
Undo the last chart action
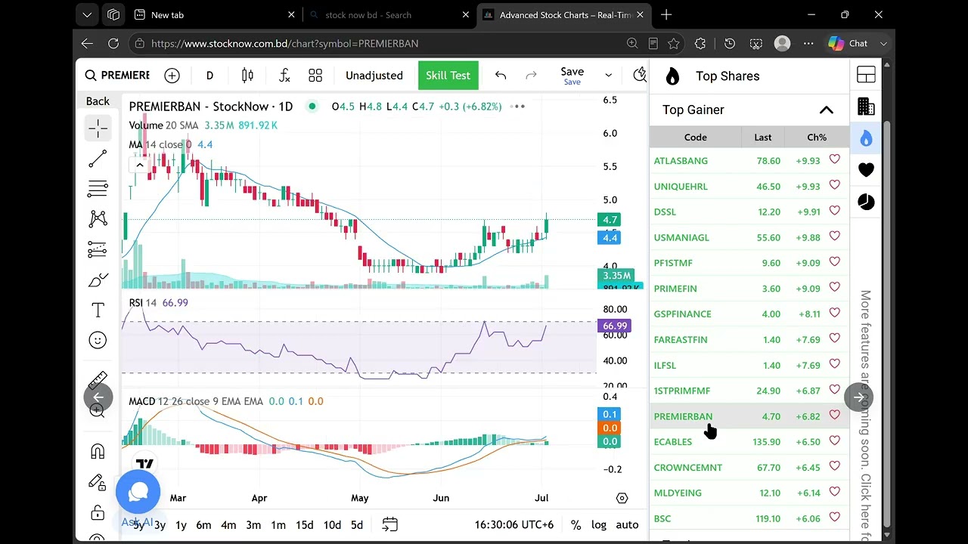pos(501,75)
